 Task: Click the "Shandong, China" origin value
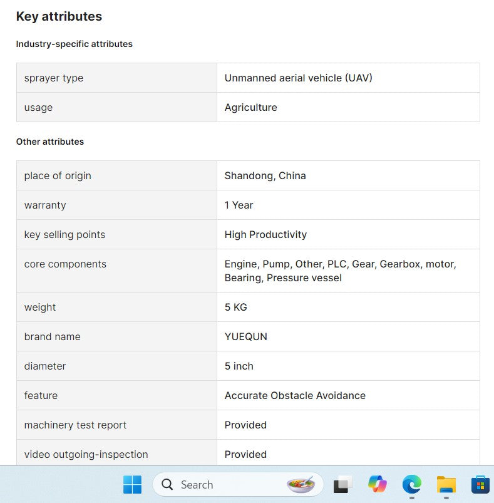tap(265, 175)
